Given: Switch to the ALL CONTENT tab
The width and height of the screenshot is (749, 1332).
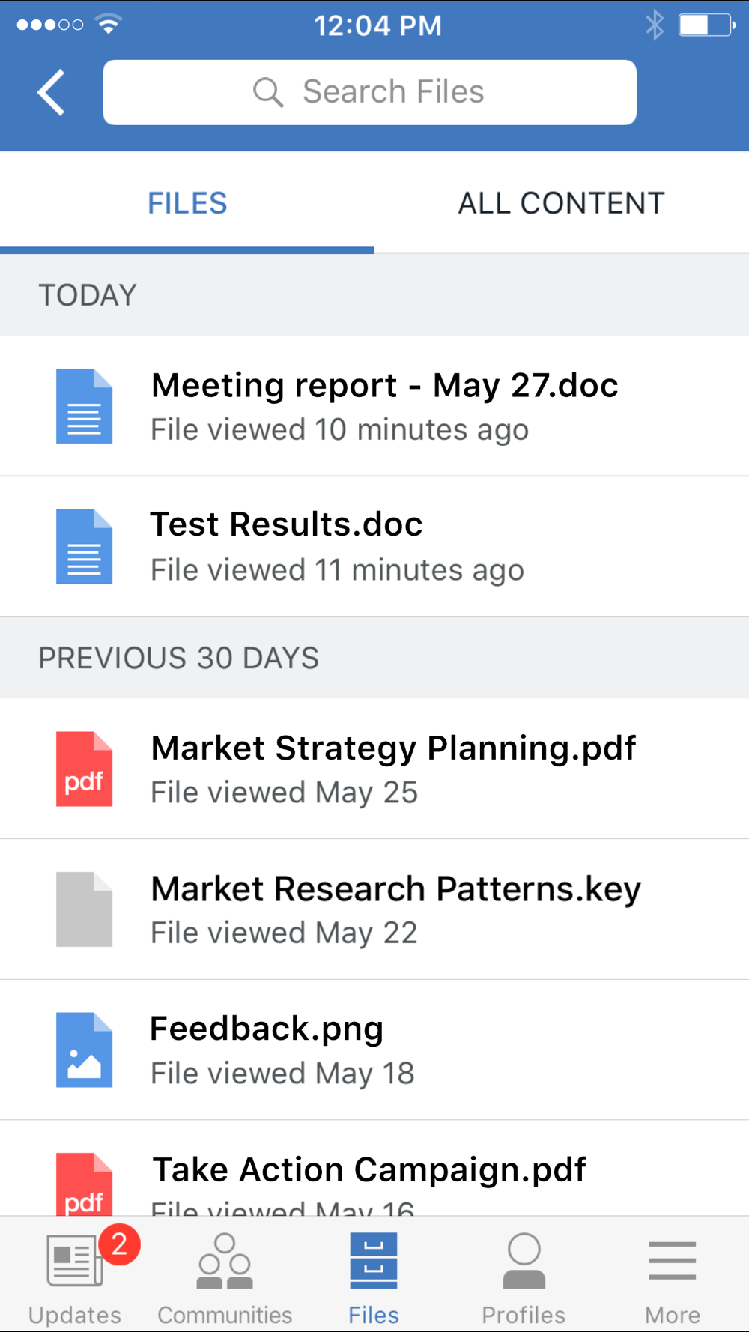Looking at the screenshot, I should (561, 203).
